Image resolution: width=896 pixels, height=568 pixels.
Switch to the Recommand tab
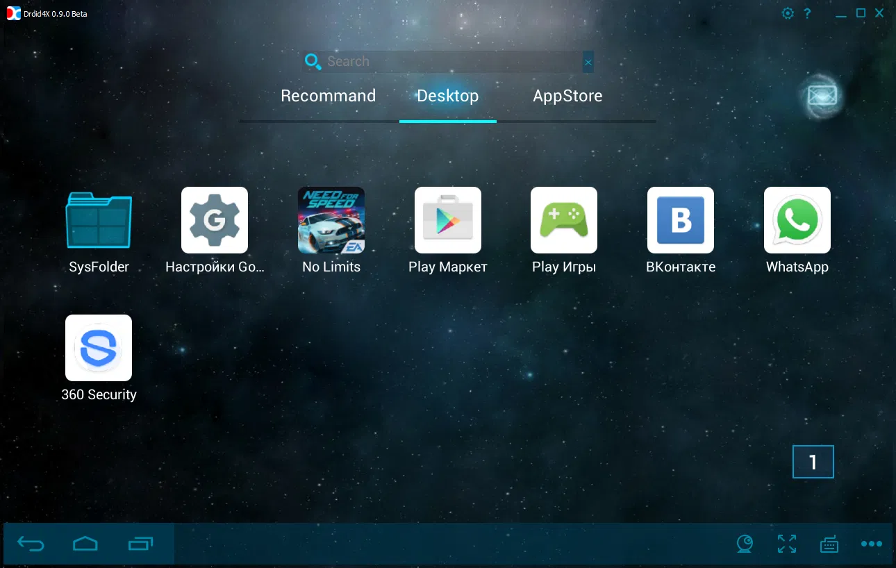tap(328, 96)
